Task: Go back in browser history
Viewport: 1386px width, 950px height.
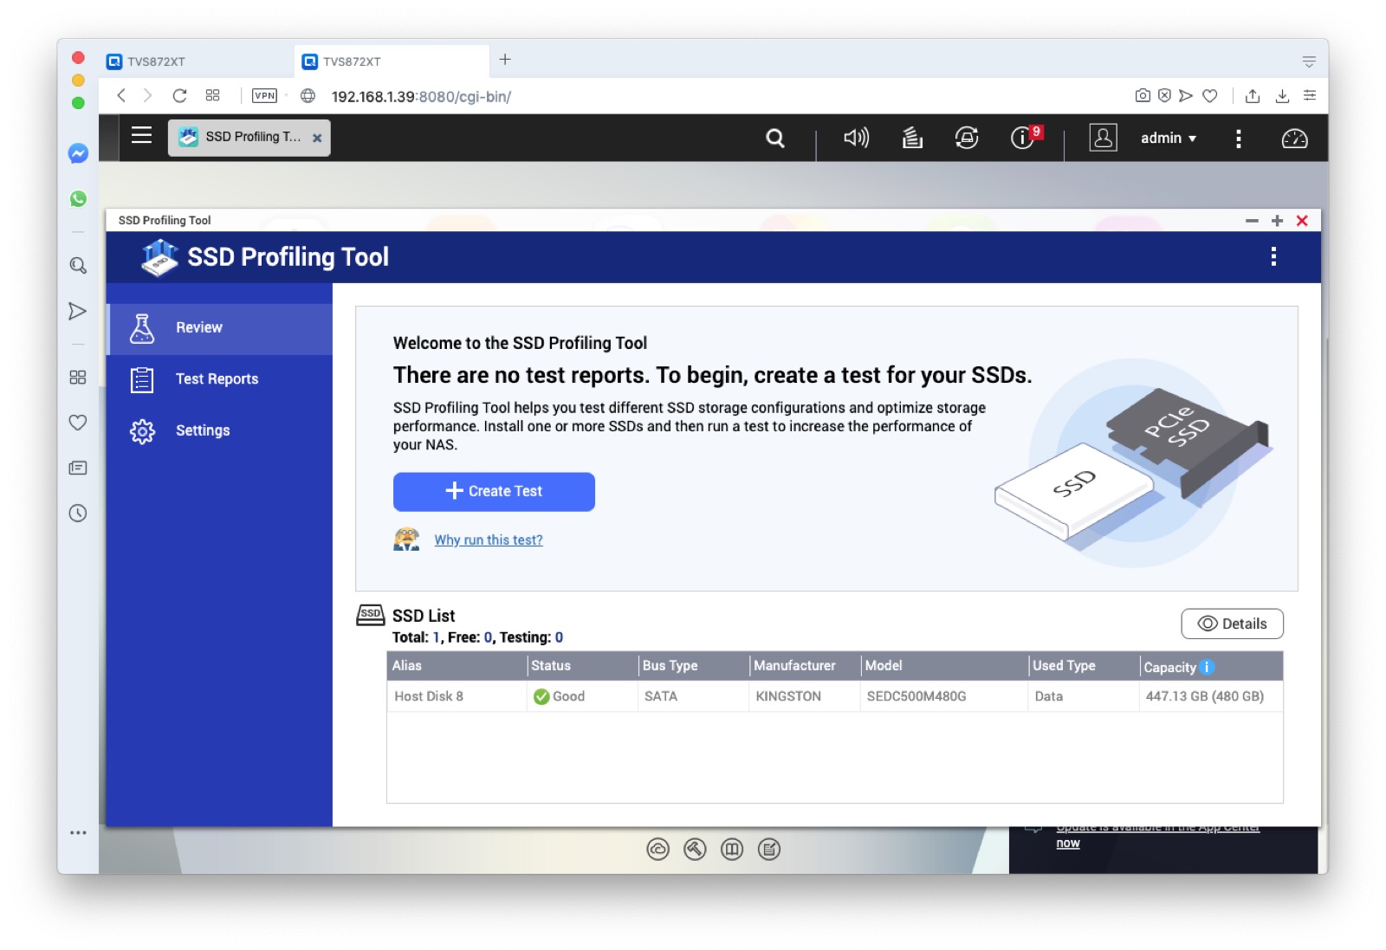Action: click(x=121, y=96)
